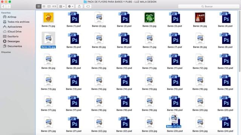The image size is (241, 135).
Task: Switch to Cover Flow view mode
Action: [54, 6]
